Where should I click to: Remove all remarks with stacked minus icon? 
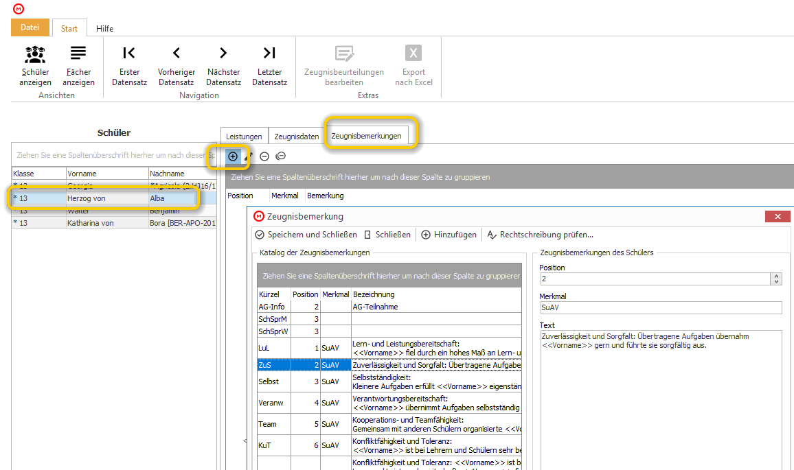[x=280, y=156]
